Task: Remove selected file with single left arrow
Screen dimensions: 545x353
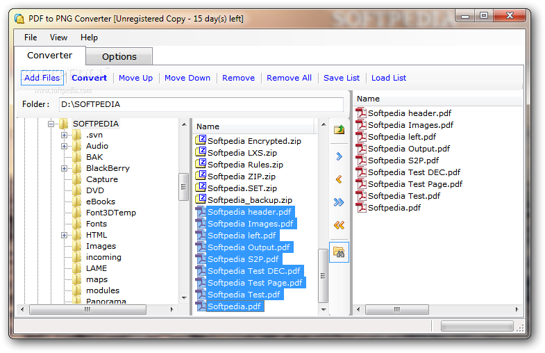Action: click(x=339, y=179)
